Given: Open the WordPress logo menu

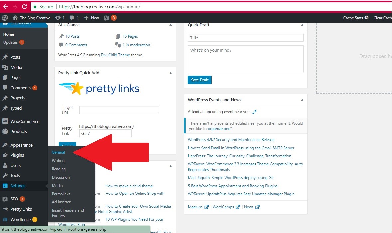Looking at the screenshot, I should pyautogui.click(x=5, y=18).
